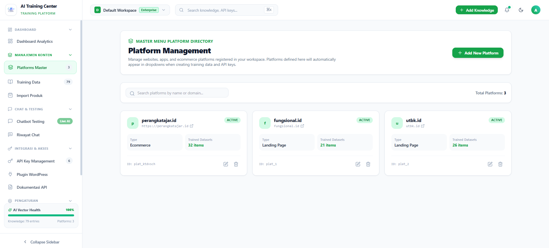
Task: Edit the perangkatajar.id platform
Action: coord(226,164)
